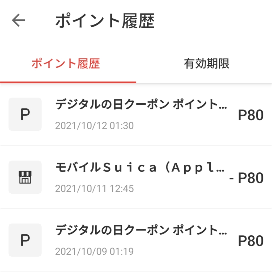Open the デジタルの日クーポン title dated 10/09

coord(141,231)
